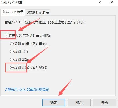Pick the 级别 2 radio button circle

(12, 59)
